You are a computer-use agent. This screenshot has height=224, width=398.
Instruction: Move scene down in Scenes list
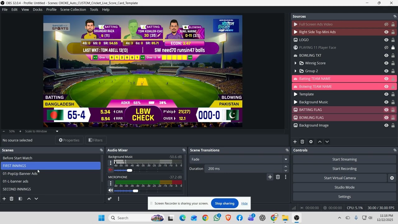(36, 198)
